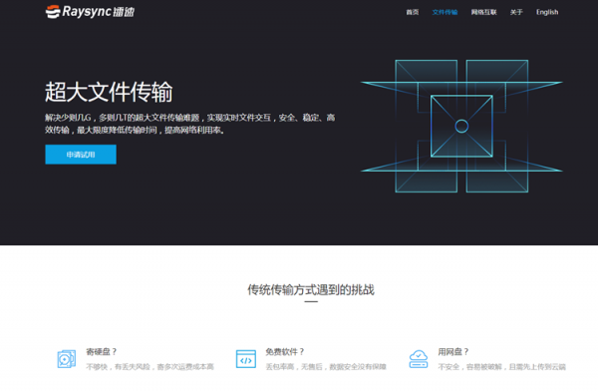Select the 免费软件？ heading
This screenshot has width=598, height=392.
click(x=285, y=351)
